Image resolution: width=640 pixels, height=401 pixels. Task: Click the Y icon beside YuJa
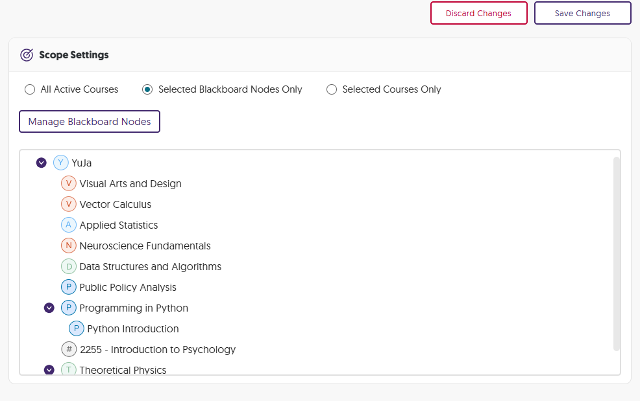pyautogui.click(x=61, y=163)
